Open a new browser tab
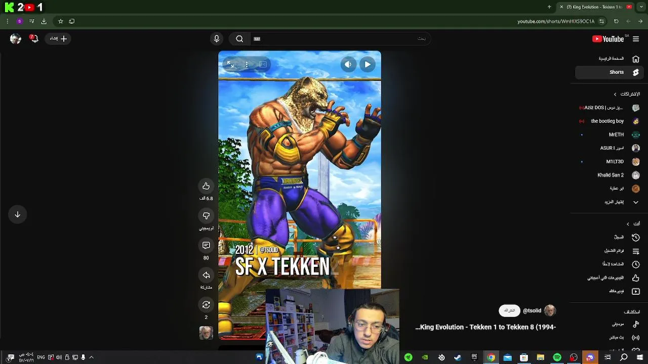This screenshot has width=648, height=364. pyautogui.click(x=549, y=7)
